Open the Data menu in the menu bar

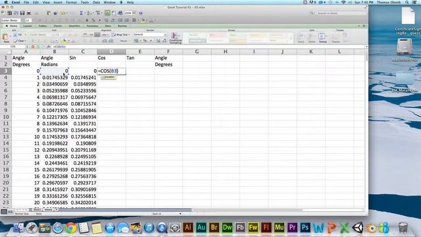point(96,2)
